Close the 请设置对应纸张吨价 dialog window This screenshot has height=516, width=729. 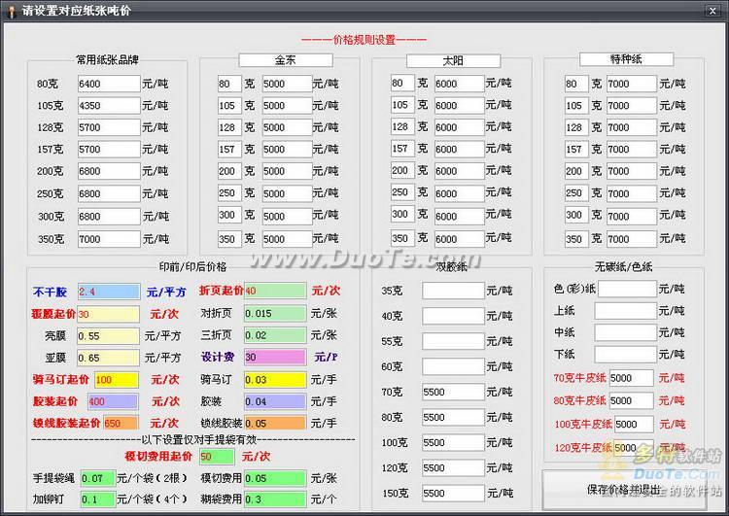pyautogui.click(x=715, y=9)
